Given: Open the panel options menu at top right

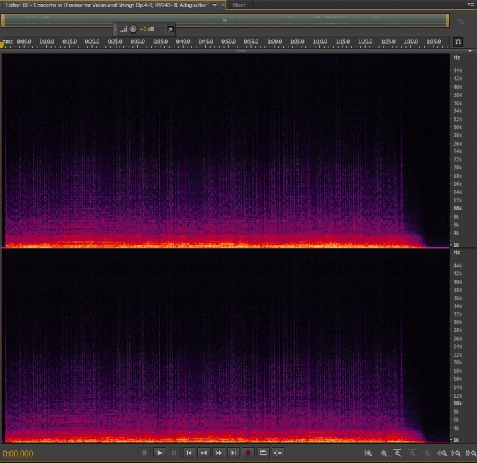Looking at the screenshot, I should 470,4.
